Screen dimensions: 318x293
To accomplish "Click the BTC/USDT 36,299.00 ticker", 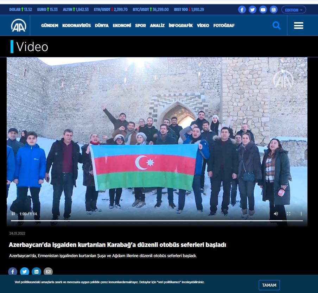I will coord(151,9).
